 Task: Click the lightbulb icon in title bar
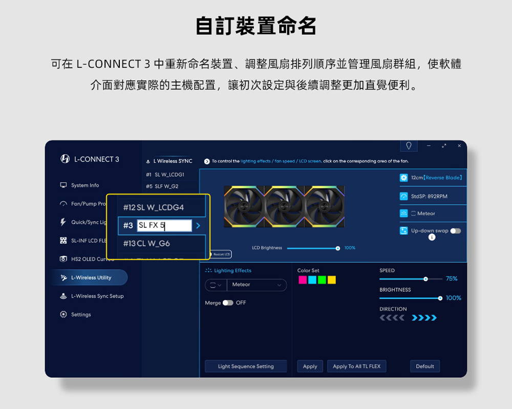click(409, 145)
